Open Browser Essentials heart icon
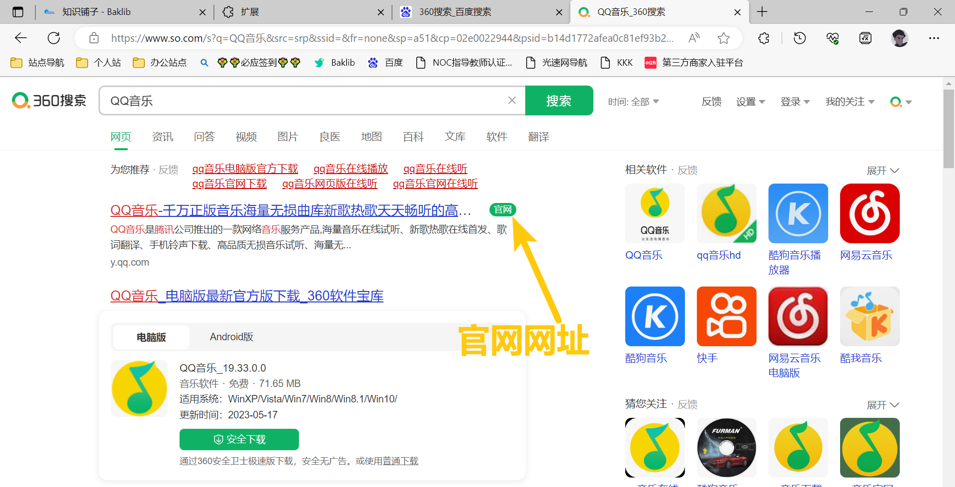Viewport: 955px width, 487px height. [833, 38]
